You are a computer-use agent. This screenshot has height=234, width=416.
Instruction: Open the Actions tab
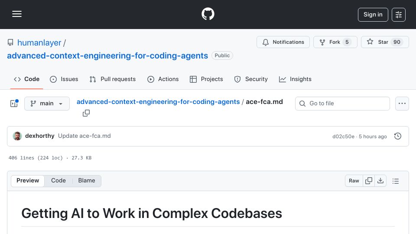coord(163,79)
